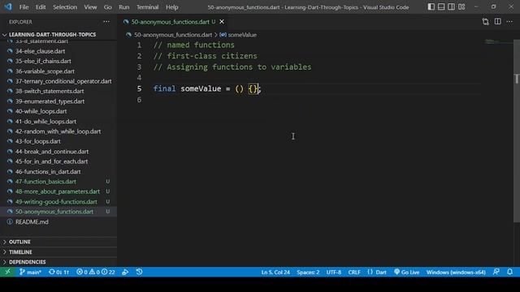This screenshot has width=520, height=292.
Task: Open the Edit menu
Action: click(41, 7)
